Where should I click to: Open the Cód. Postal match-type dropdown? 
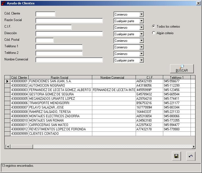(141, 41)
